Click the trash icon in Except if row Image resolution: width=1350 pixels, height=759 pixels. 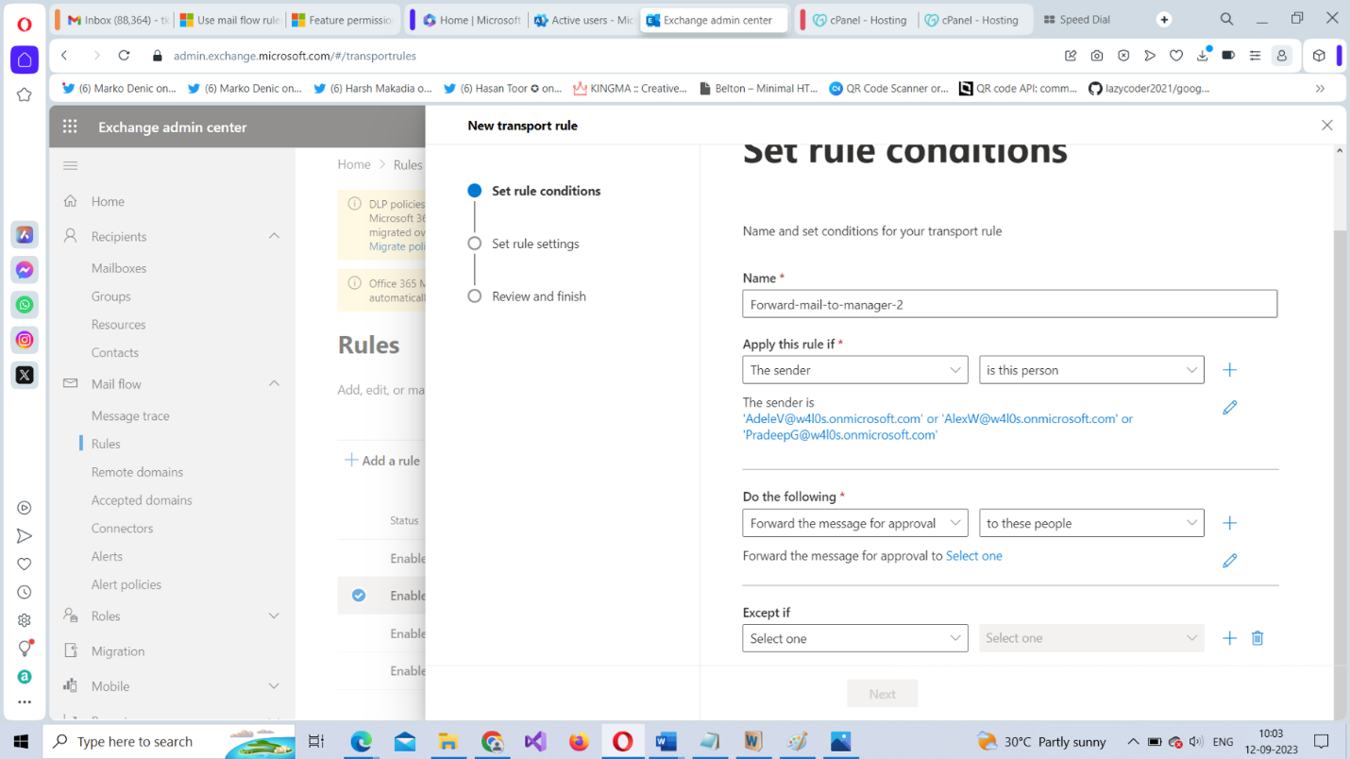(x=1257, y=638)
